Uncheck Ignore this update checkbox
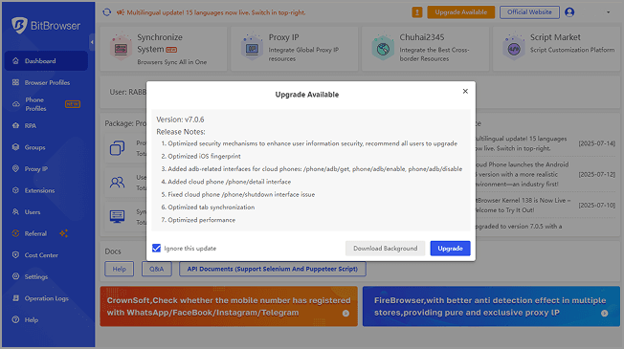This screenshot has width=624, height=349. [156, 248]
